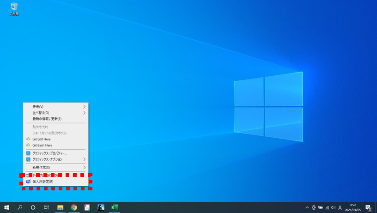This screenshot has height=213, width=377.
Task: Open the ごみ箱 recycle bin desktop icon
Action: click(14, 9)
